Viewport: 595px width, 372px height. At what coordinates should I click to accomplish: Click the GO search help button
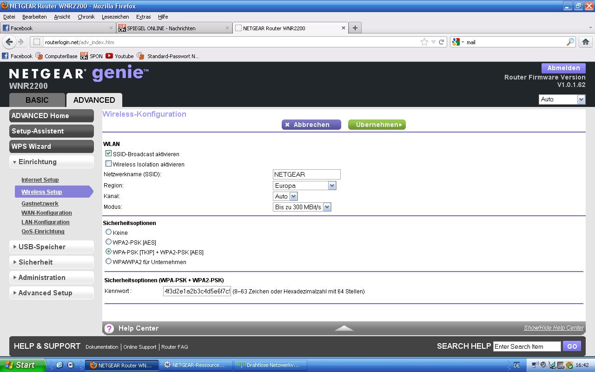tap(572, 346)
